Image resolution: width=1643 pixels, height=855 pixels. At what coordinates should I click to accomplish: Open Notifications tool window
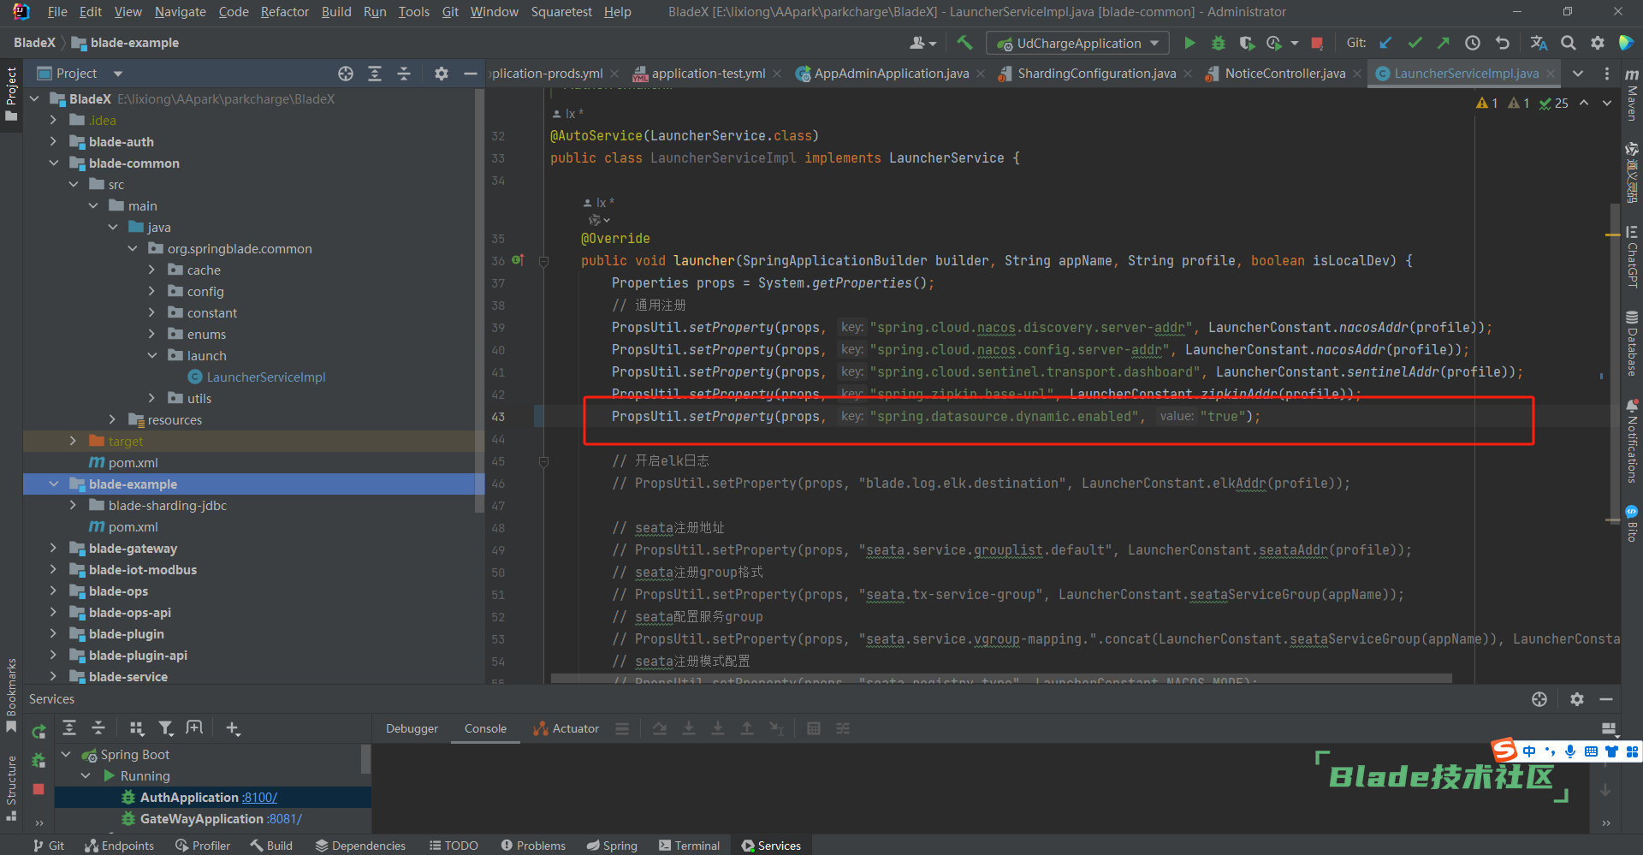pyautogui.click(x=1632, y=441)
